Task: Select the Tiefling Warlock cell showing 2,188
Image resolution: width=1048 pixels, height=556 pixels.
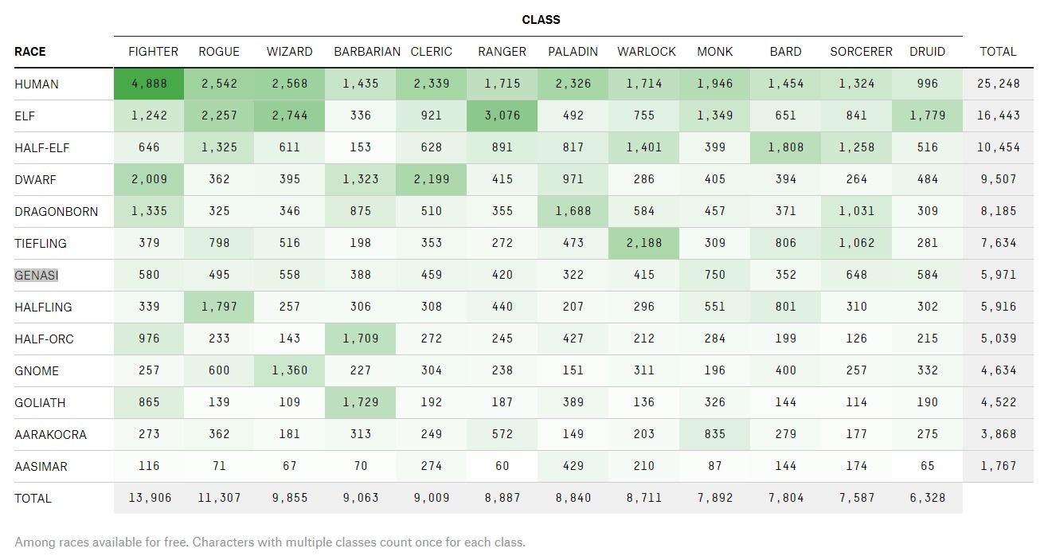Action: 643,243
